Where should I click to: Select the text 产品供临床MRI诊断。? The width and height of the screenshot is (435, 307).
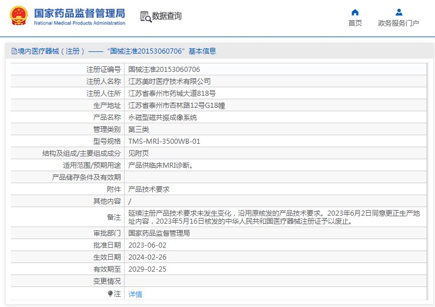(x=161, y=165)
